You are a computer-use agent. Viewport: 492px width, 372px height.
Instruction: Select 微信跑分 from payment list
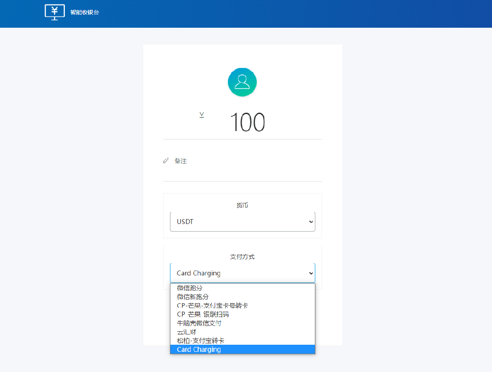click(x=190, y=288)
